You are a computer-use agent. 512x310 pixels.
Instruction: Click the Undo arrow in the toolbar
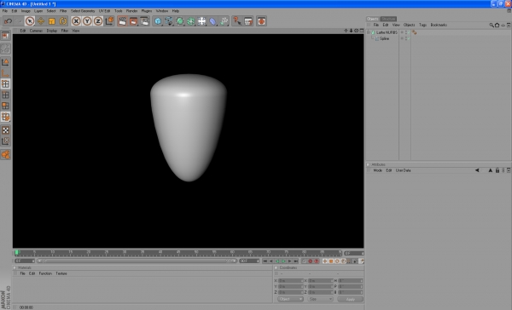coord(8,21)
